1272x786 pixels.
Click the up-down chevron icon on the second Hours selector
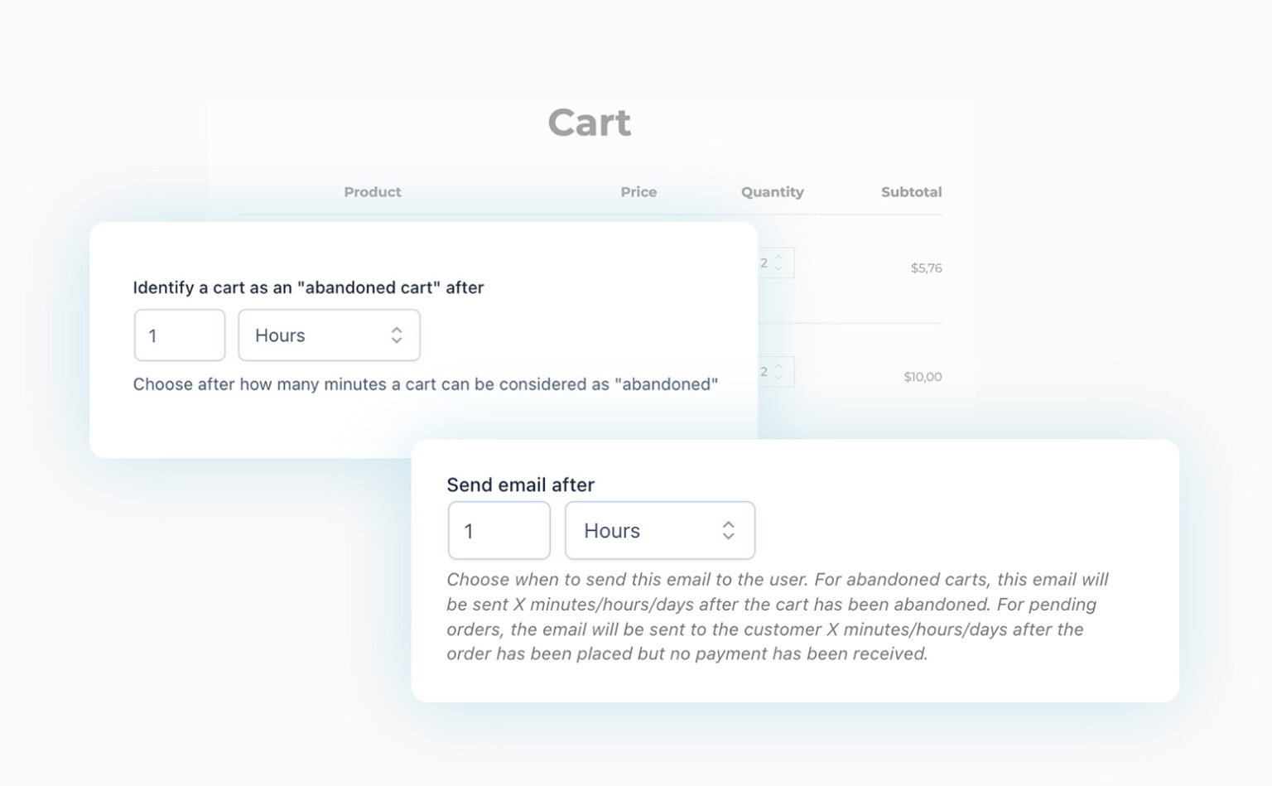728,531
